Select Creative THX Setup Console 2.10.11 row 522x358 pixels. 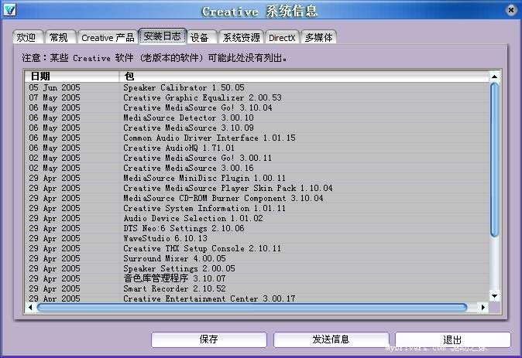pyautogui.click(x=257, y=249)
